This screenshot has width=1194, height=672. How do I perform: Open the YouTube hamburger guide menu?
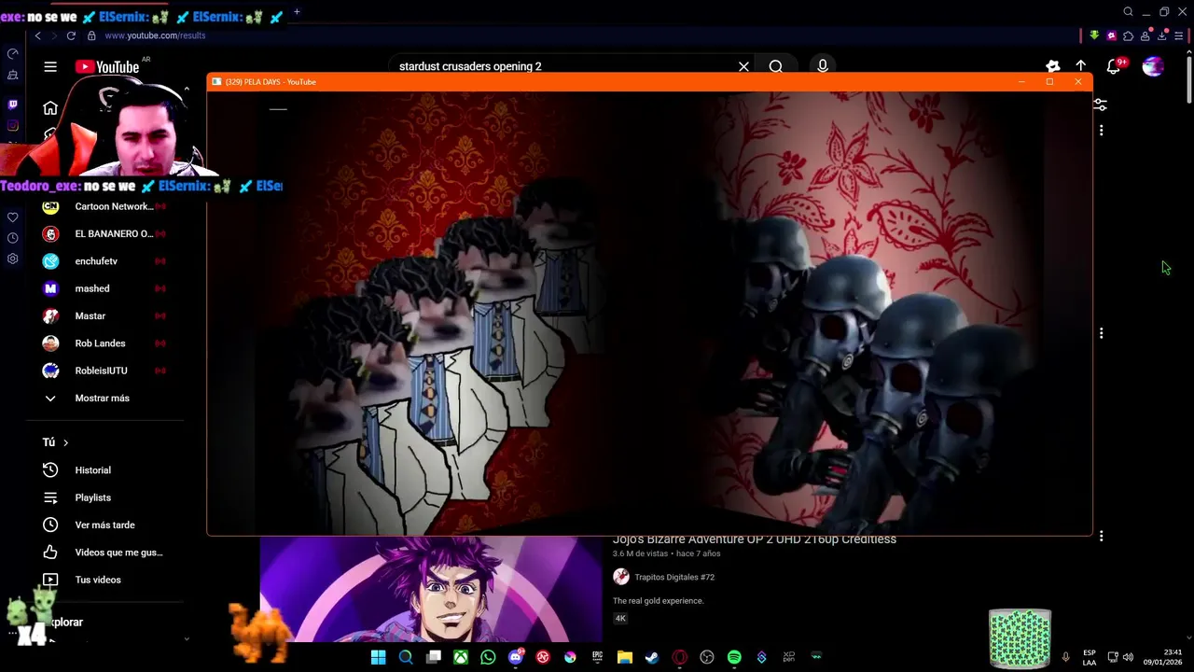50,66
